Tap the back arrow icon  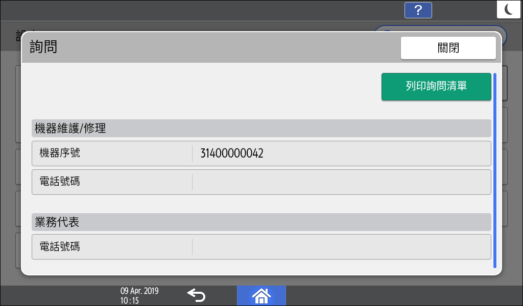point(196,295)
